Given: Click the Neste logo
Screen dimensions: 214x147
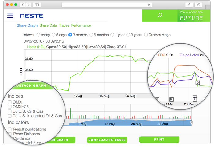Looking at the screenshot, I should pos(31,16).
